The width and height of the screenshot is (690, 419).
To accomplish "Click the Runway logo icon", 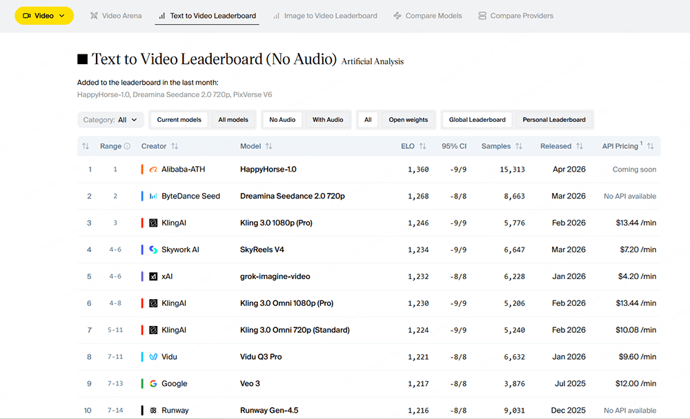I will tap(153, 410).
